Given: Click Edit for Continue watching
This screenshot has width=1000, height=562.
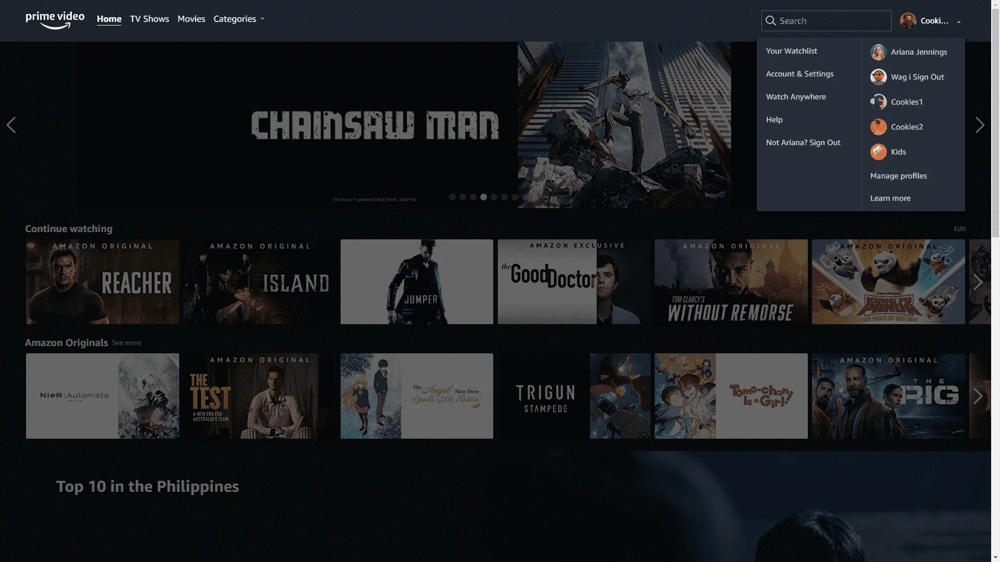Looking at the screenshot, I should click(960, 229).
